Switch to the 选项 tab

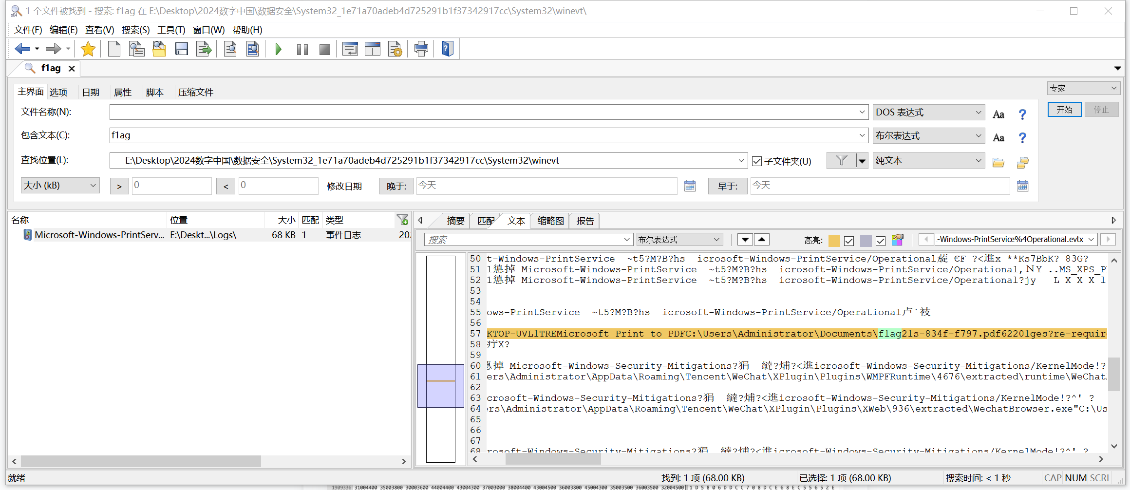[x=58, y=92]
